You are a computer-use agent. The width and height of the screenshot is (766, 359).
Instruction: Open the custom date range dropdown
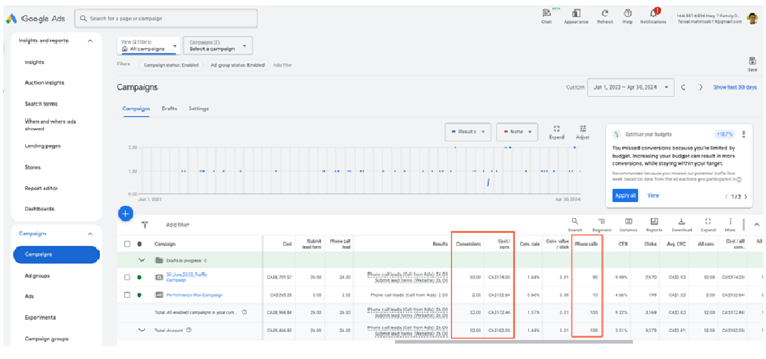(x=631, y=87)
